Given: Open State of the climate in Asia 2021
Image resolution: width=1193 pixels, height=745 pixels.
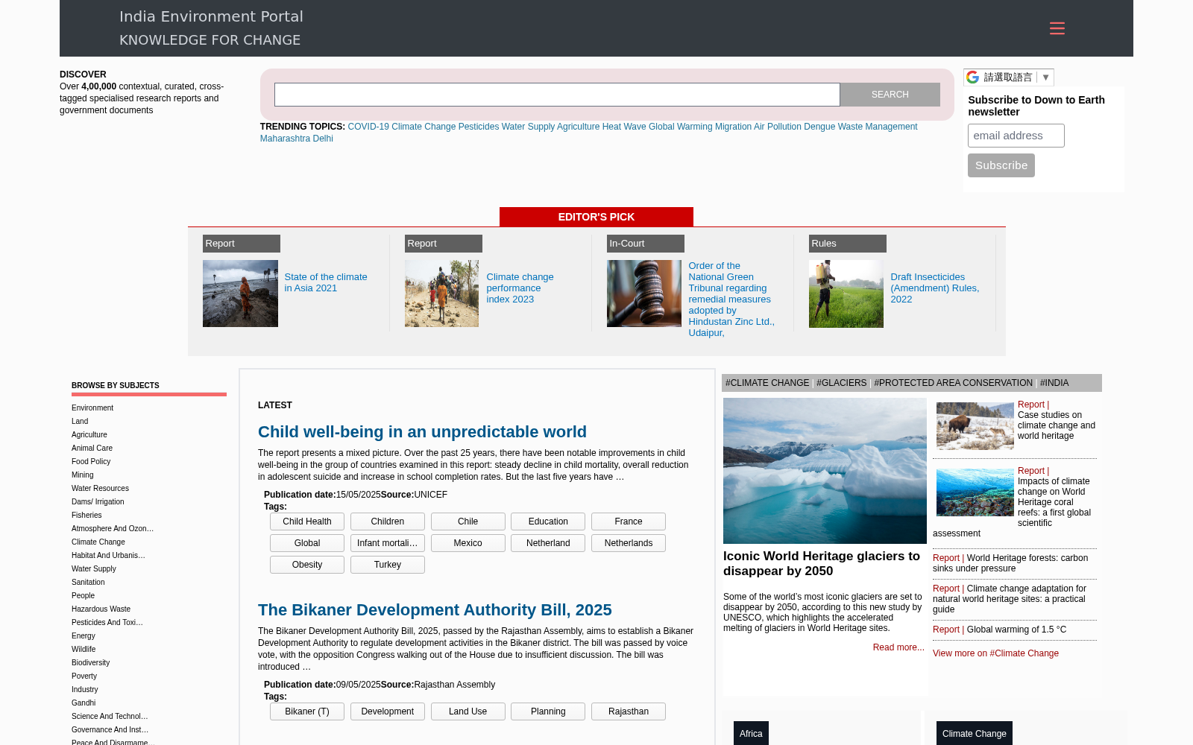Looking at the screenshot, I should point(326,282).
